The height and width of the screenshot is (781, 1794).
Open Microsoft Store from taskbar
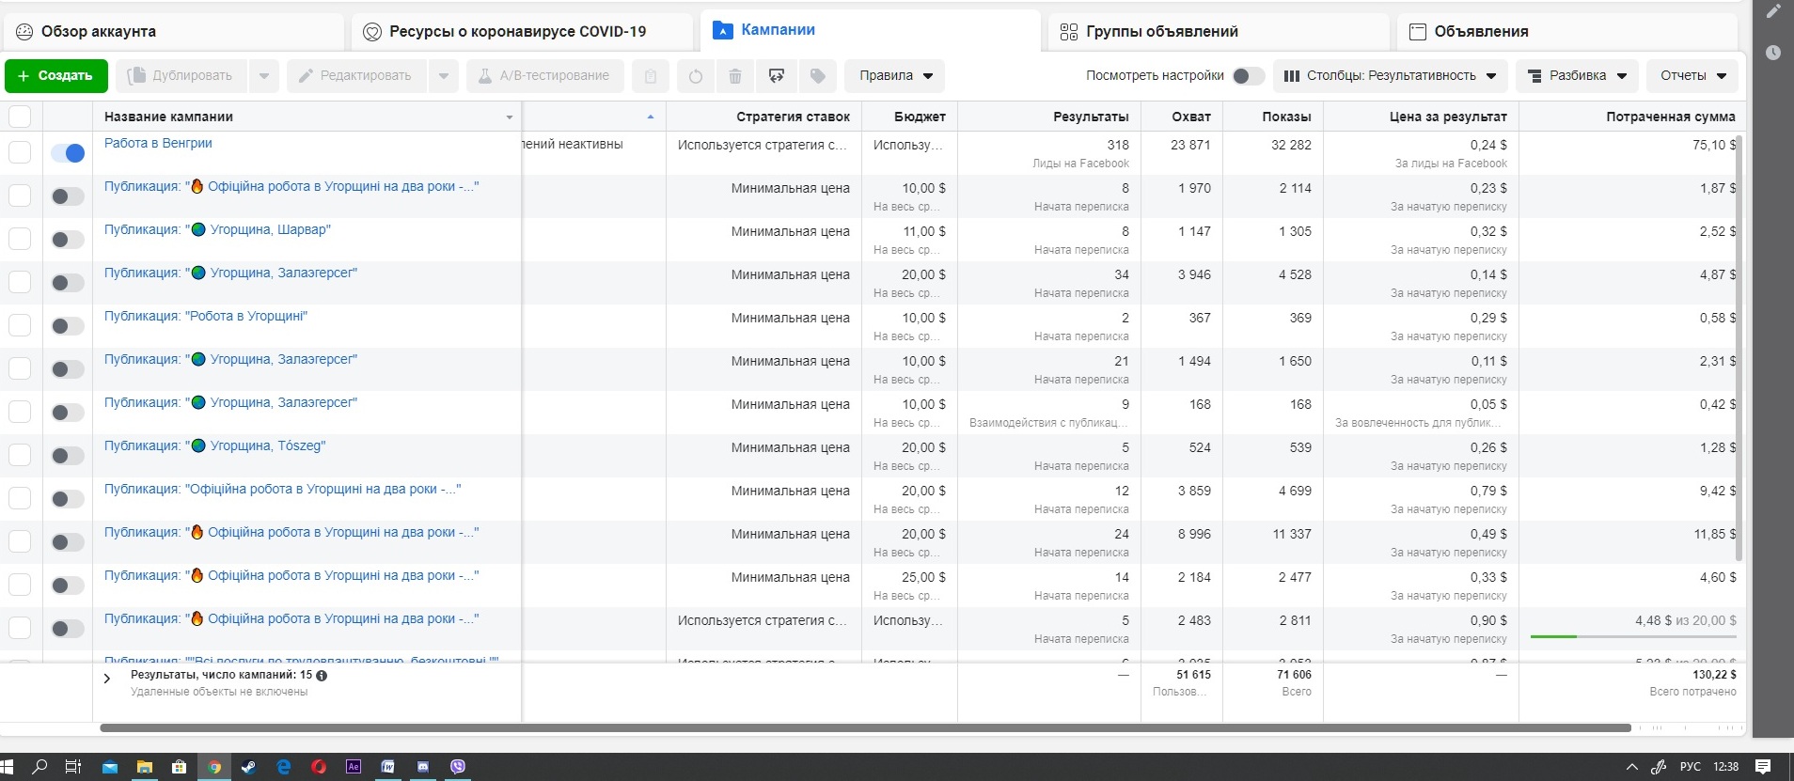click(x=180, y=767)
